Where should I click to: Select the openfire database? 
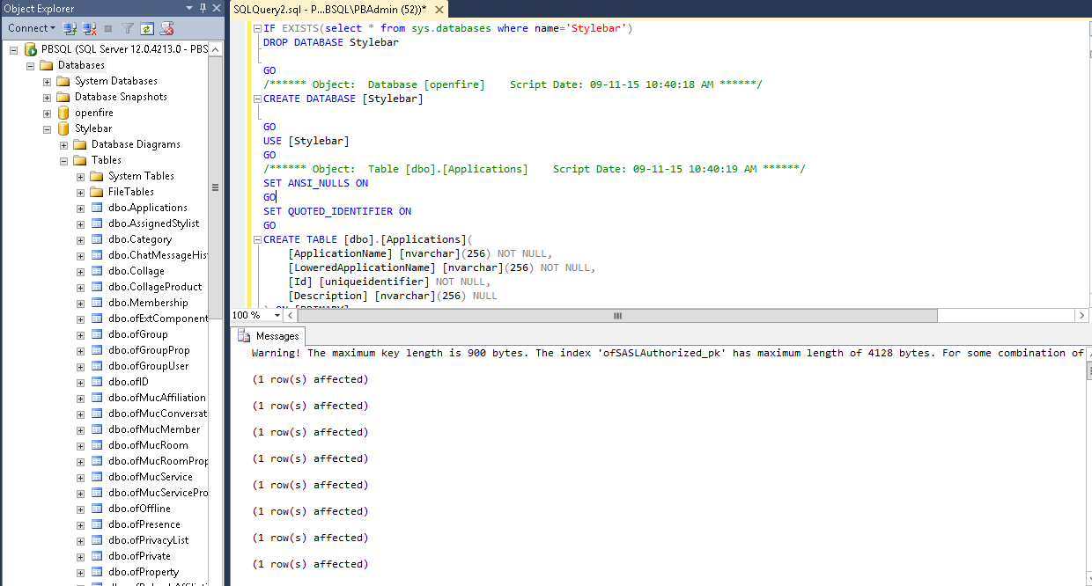point(93,113)
